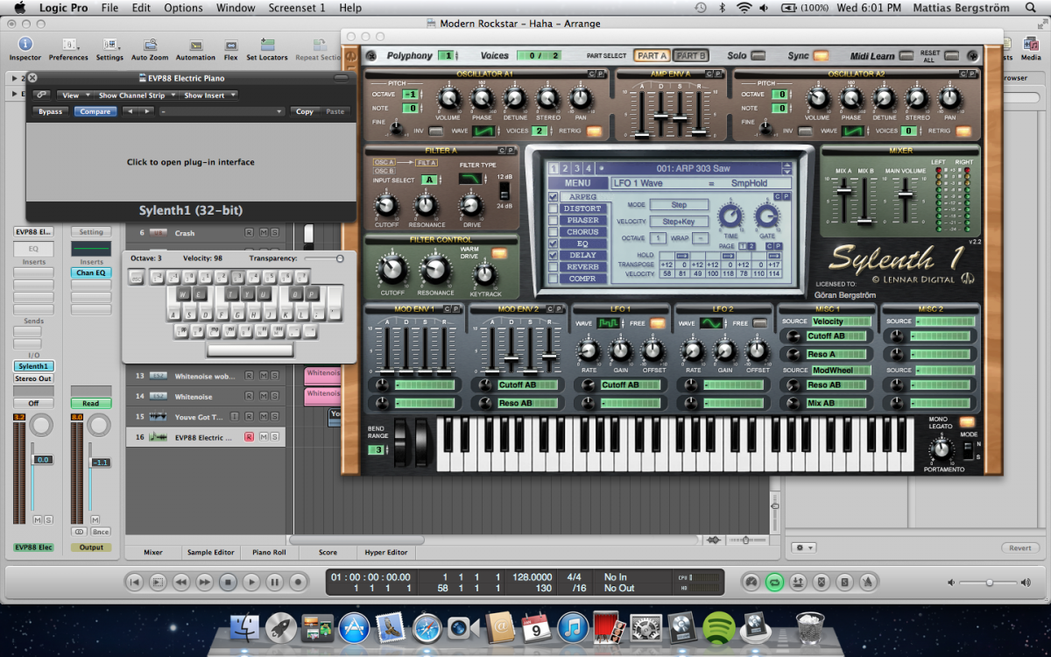This screenshot has width=1051, height=657.
Task: Toggle the Warm Drive switch
Action: (x=500, y=254)
